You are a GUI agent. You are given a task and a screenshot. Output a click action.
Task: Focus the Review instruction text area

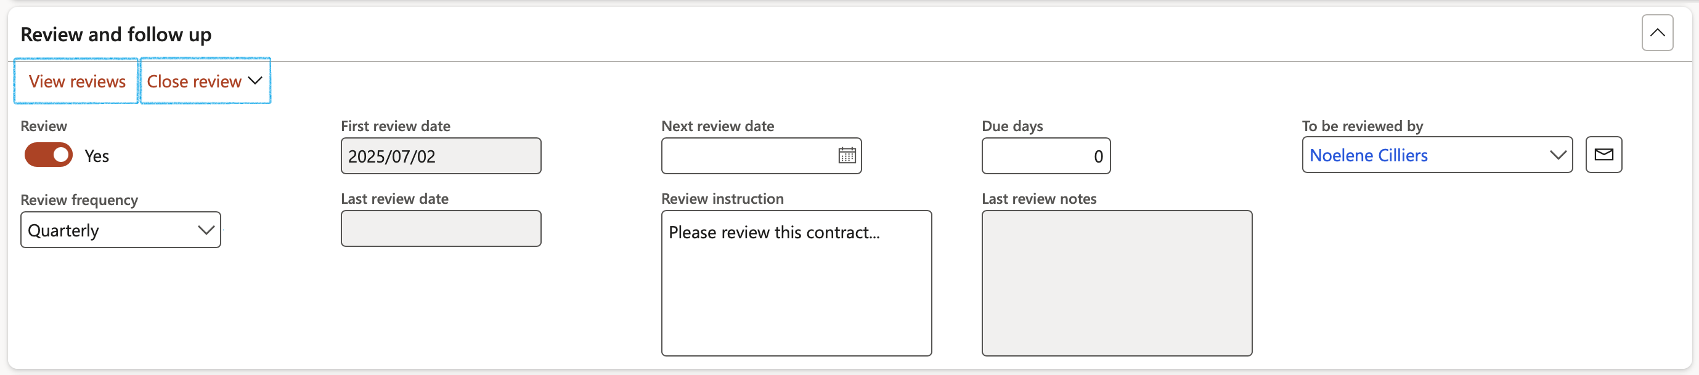pyautogui.click(x=796, y=283)
